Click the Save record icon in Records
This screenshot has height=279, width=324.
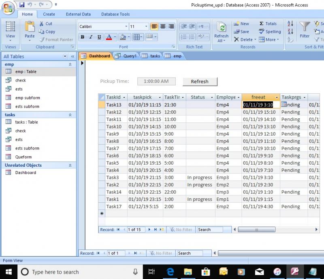click(237, 31)
